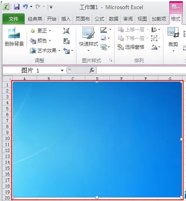Switch to the 页面布 (Page Layout) tab
Screen dimensions: 186x201
(83, 19)
